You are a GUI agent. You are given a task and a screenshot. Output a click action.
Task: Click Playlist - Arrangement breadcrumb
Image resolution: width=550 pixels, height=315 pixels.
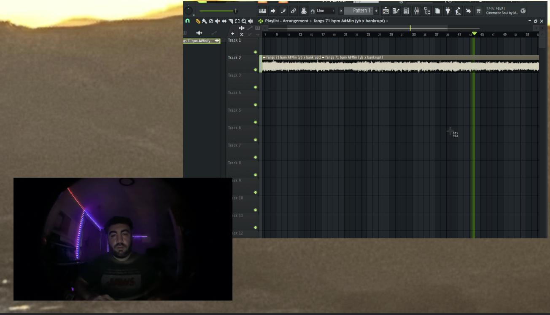point(287,21)
